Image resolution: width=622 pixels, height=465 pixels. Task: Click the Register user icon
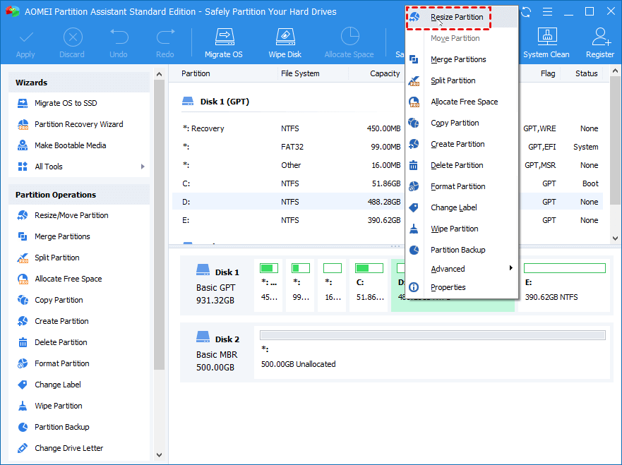[599, 42]
